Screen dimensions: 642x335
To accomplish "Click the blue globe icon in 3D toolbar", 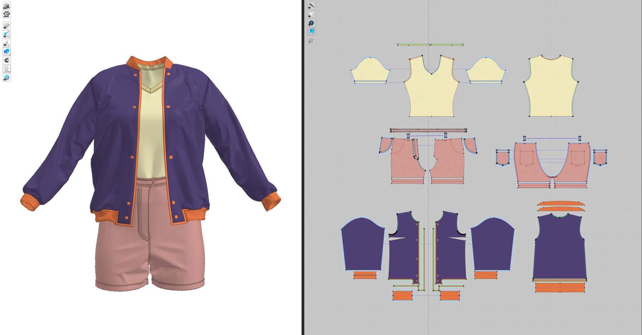I will pos(6,78).
